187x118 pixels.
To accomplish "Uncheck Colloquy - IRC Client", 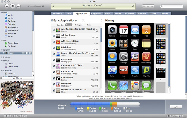I will [x=54, y=66].
